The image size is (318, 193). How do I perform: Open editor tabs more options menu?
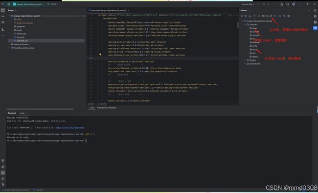pos(236,10)
